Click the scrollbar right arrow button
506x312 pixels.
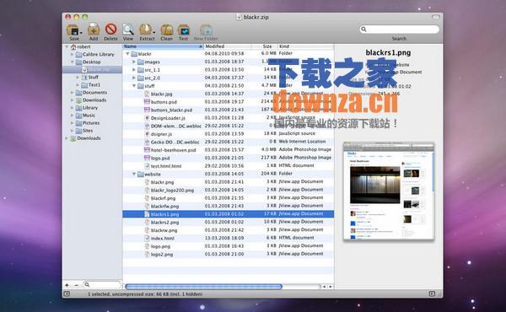(331, 287)
